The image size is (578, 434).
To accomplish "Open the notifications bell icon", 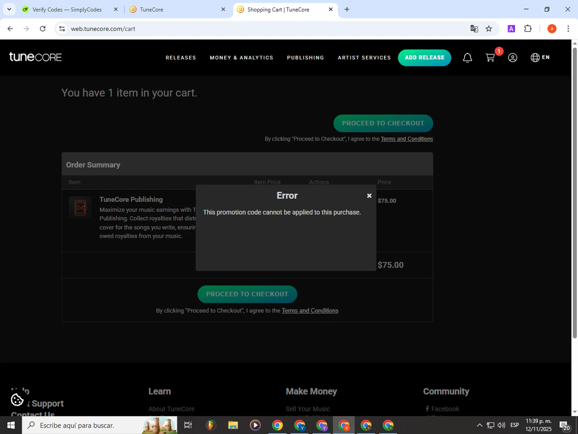I will click(467, 58).
